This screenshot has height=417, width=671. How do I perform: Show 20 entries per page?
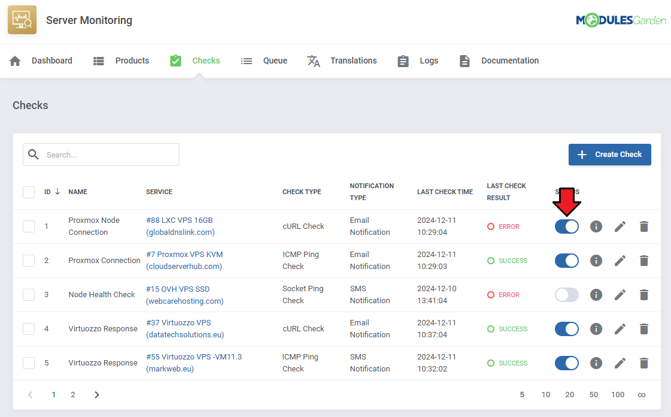570,395
